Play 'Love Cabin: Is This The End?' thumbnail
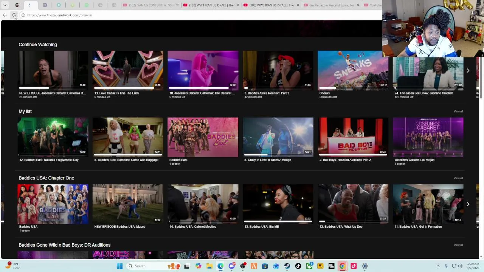 (x=128, y=70)
